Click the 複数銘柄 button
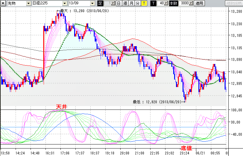Screen dimensions: 243x156 click(234, 3)
